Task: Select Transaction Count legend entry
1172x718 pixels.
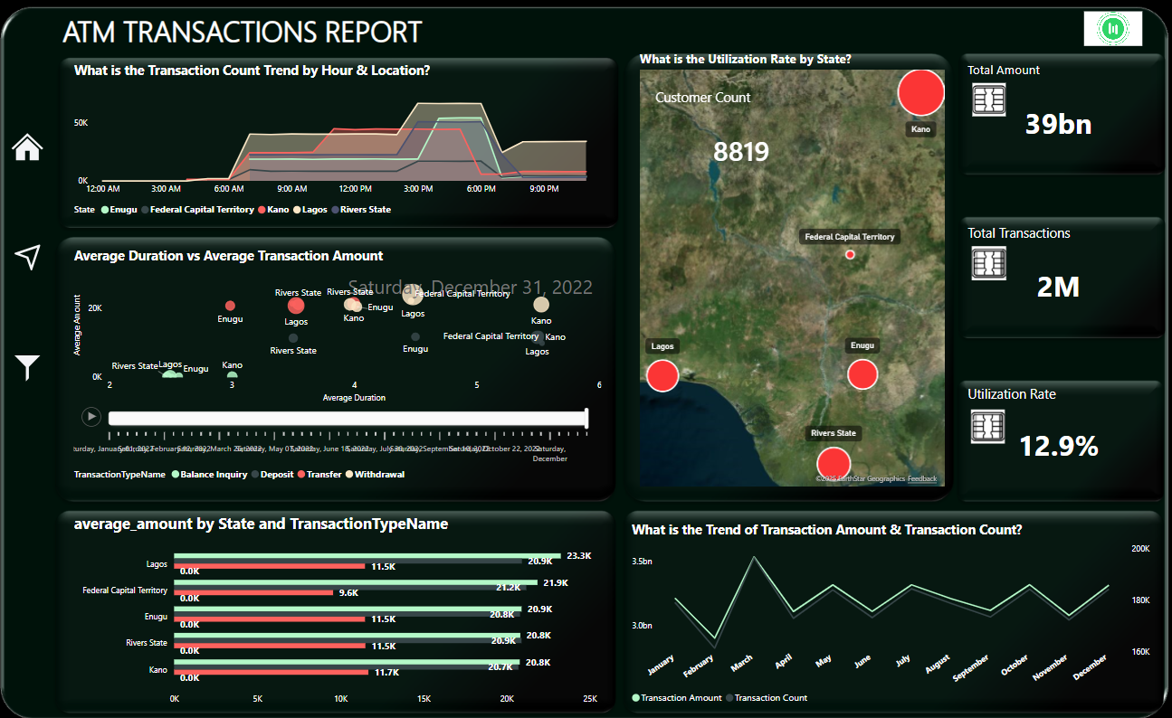Action: [x=766, y=697]
